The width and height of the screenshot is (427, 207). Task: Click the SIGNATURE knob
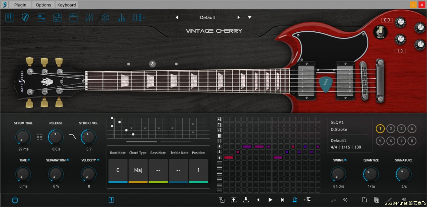[x=404, y=174]
